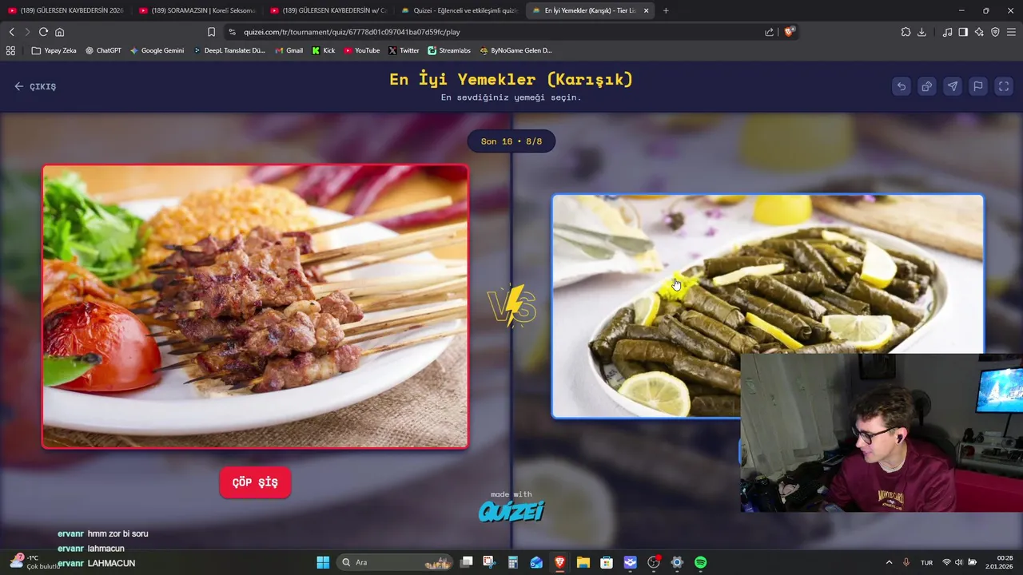Screen dimensions: 1023x575
Task: Open the ChatGPT bookmark
Action: coord(103,50)
